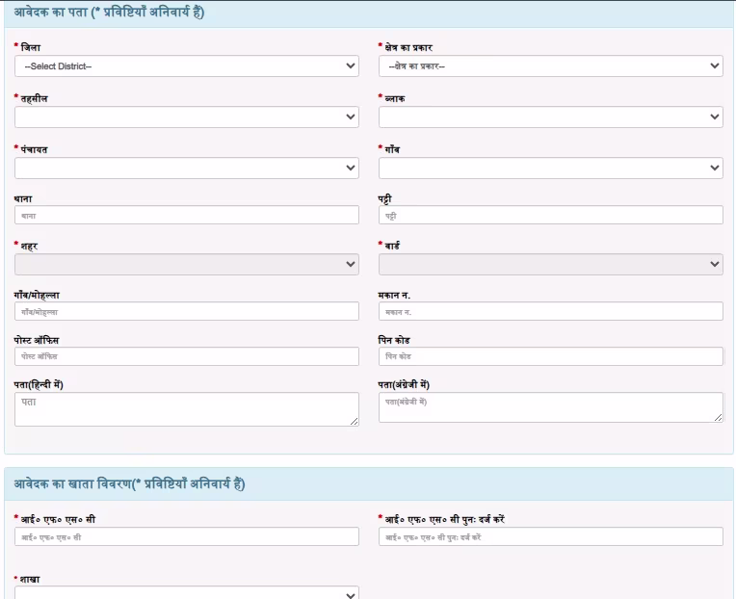Click the पिन कोड input field
The width and height of the screenshot is (736, 599).
pyautogui.click(x=550, y=357)
